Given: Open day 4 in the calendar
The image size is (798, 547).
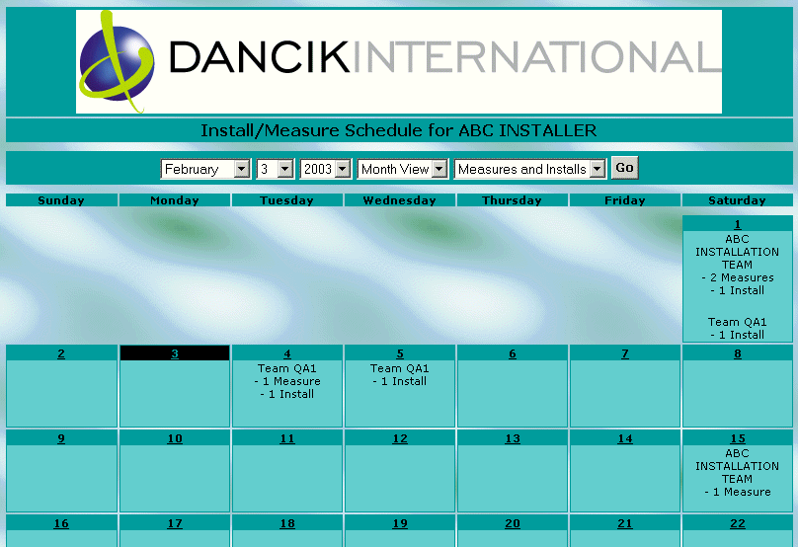Looking at the screenshot, I should coord(287,353).
